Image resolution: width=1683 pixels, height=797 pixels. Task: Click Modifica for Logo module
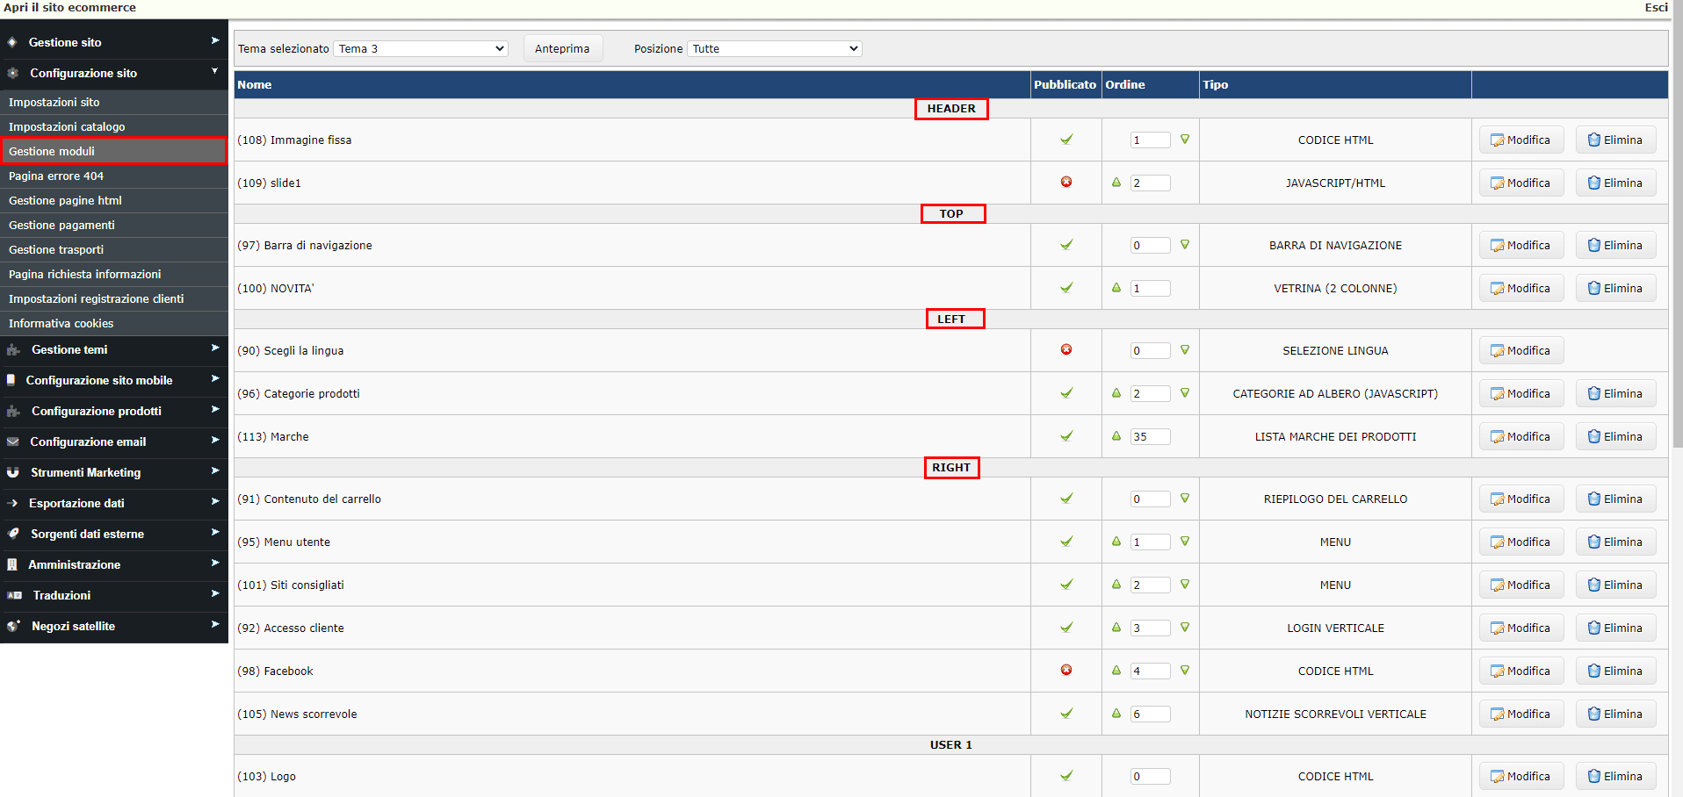click(1521, 776)
